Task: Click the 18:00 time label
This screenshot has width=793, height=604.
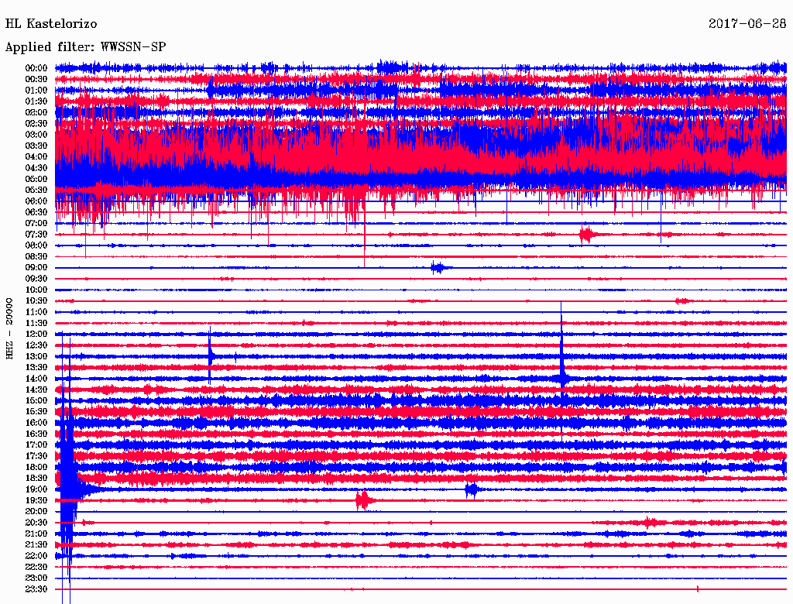Action: pos(36,467)
